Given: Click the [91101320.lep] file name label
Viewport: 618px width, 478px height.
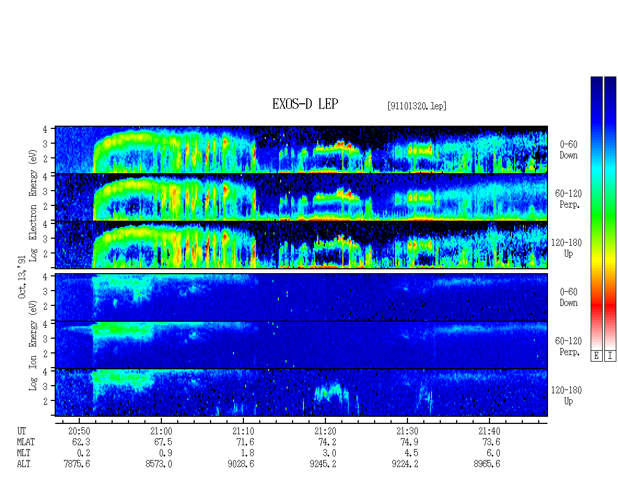Looking at the screenshot, I should 417,106.
